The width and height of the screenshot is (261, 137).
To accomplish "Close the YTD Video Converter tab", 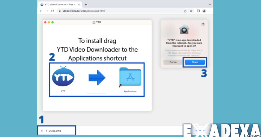I will pyautogui.click(x=79, y=5).
